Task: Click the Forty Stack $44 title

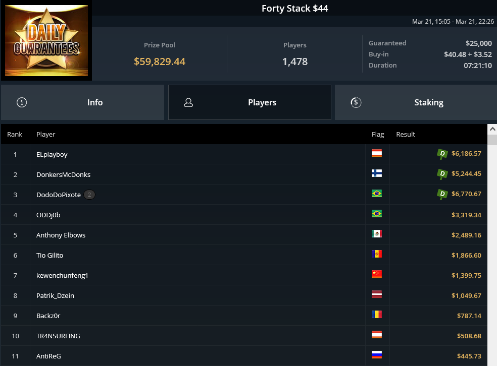Action: [295, 8]
